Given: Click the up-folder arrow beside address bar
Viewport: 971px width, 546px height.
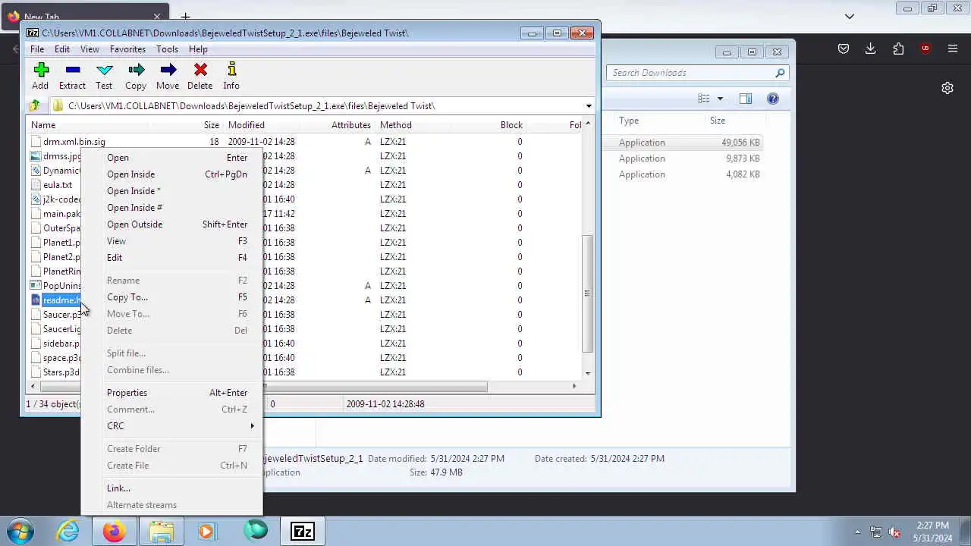Looking at the screenshot, I should [x=34, y=106].
